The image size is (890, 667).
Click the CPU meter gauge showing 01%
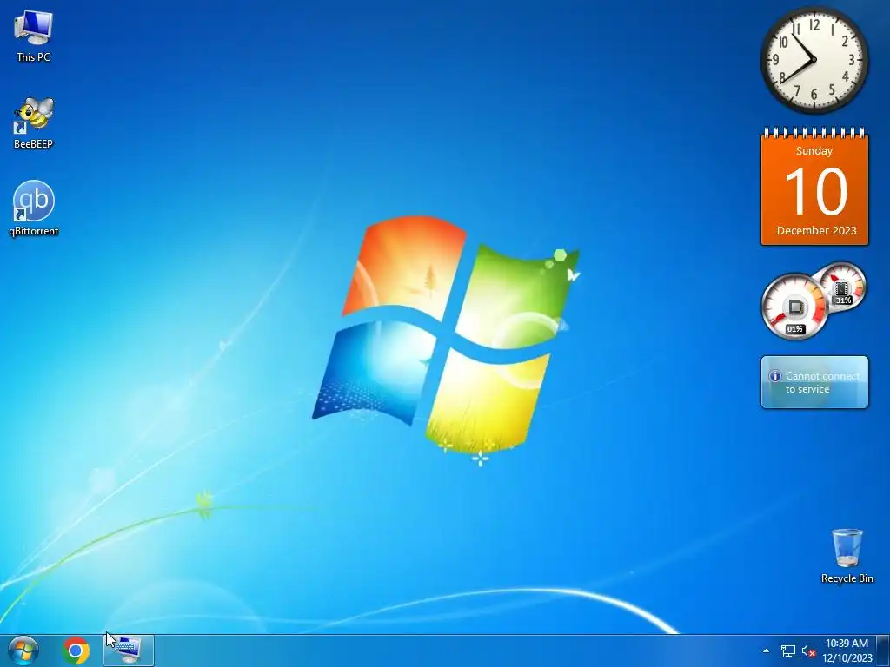pos(794,307)
